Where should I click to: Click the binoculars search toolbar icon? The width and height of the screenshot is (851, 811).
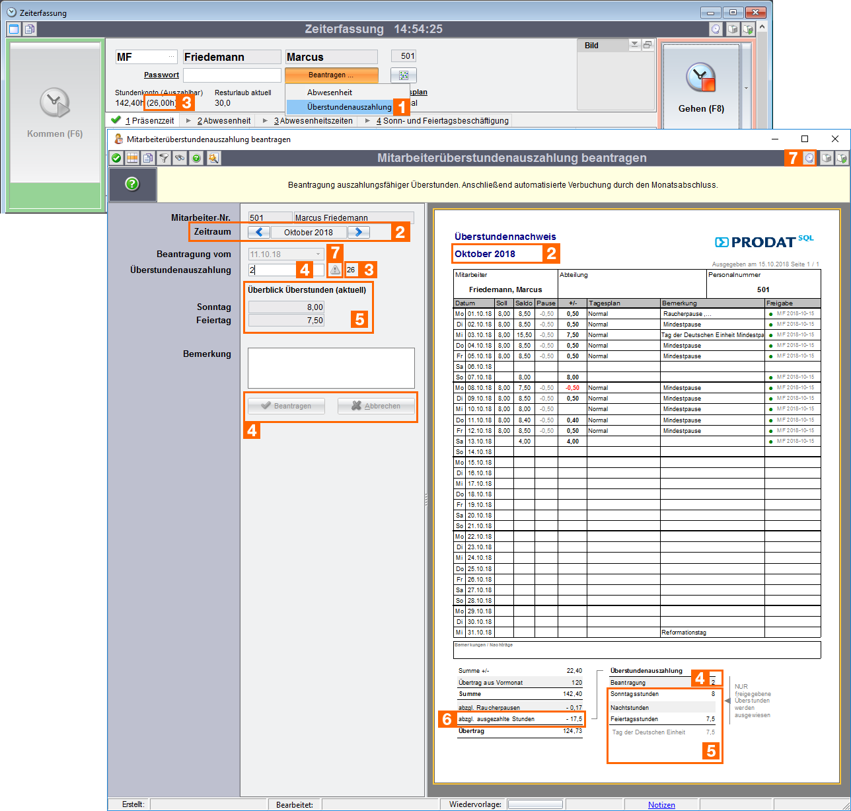(x=180, y=158)
